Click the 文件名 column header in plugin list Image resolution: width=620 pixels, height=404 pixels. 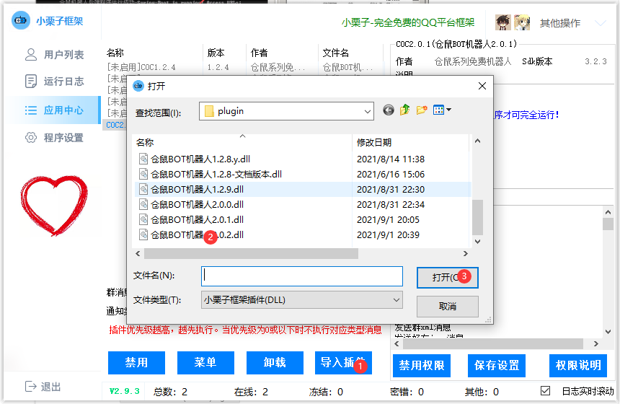pyautogui.click(x=336, y=53)
